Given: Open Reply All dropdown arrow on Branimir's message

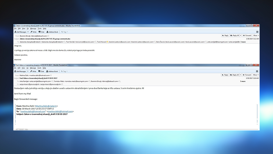Looking at the screenshot, I should 240,36.
